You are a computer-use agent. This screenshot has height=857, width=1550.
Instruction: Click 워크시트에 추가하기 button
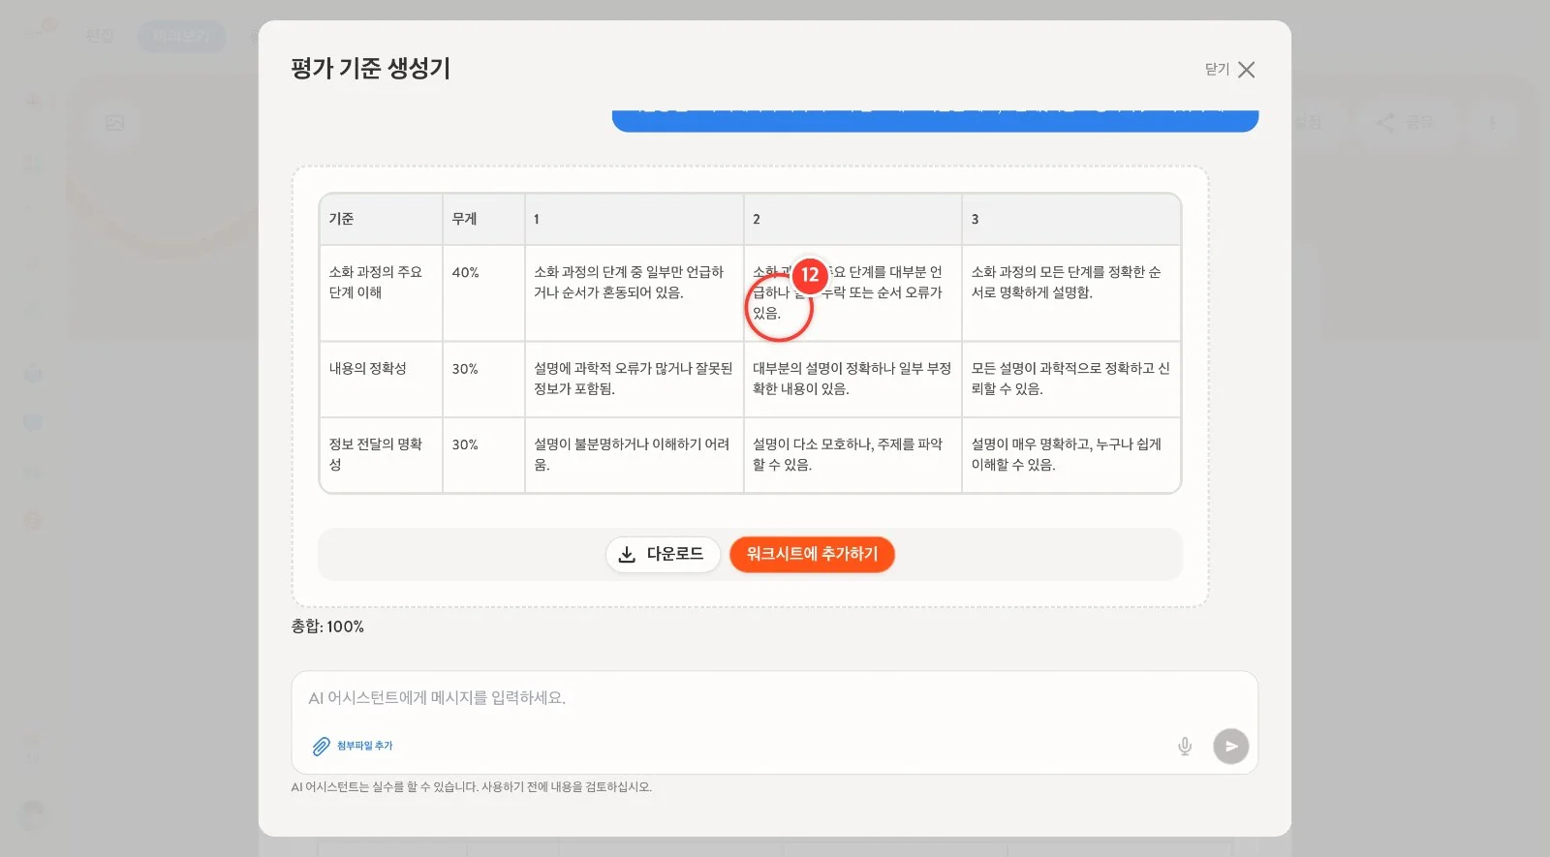(x=812, y=554)
